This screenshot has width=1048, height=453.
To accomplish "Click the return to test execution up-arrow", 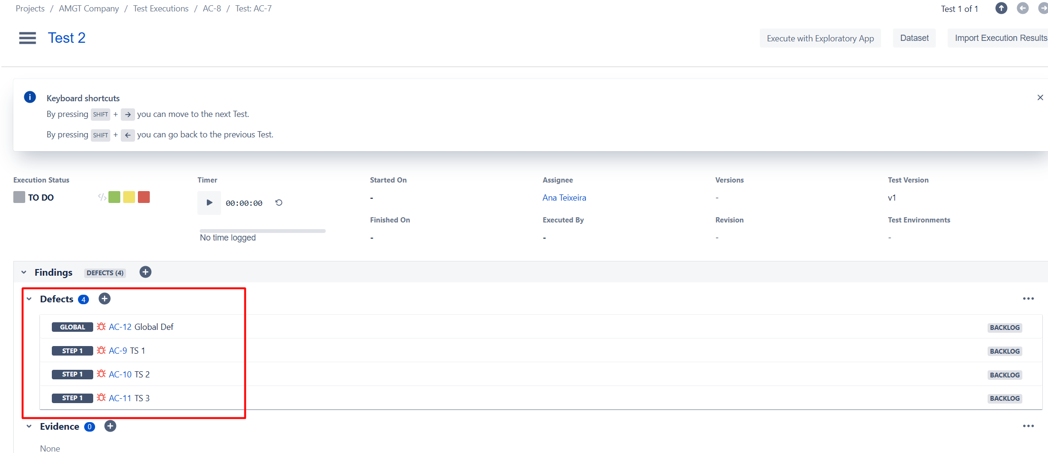I will pos(1001,9).
